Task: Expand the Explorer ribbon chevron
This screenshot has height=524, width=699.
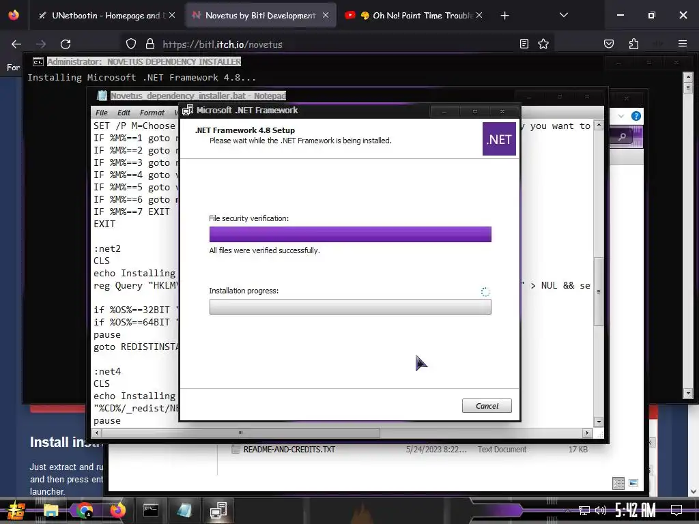Action: coord(621,116)
